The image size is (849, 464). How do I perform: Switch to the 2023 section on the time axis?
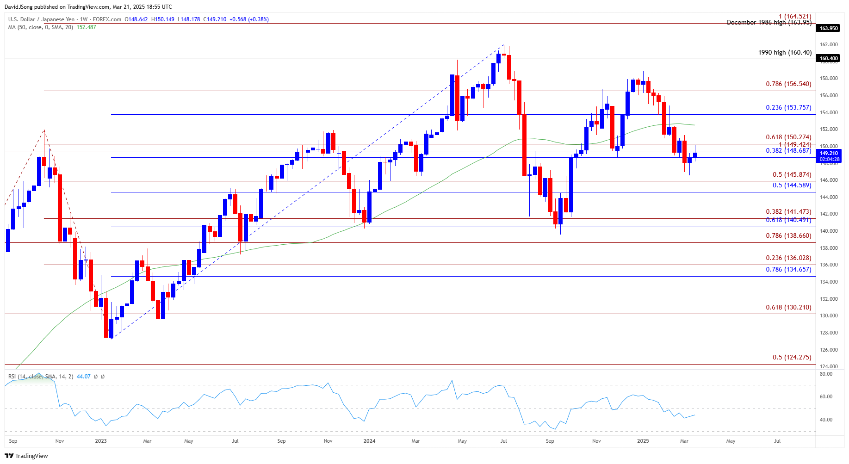tap(101, 441)
